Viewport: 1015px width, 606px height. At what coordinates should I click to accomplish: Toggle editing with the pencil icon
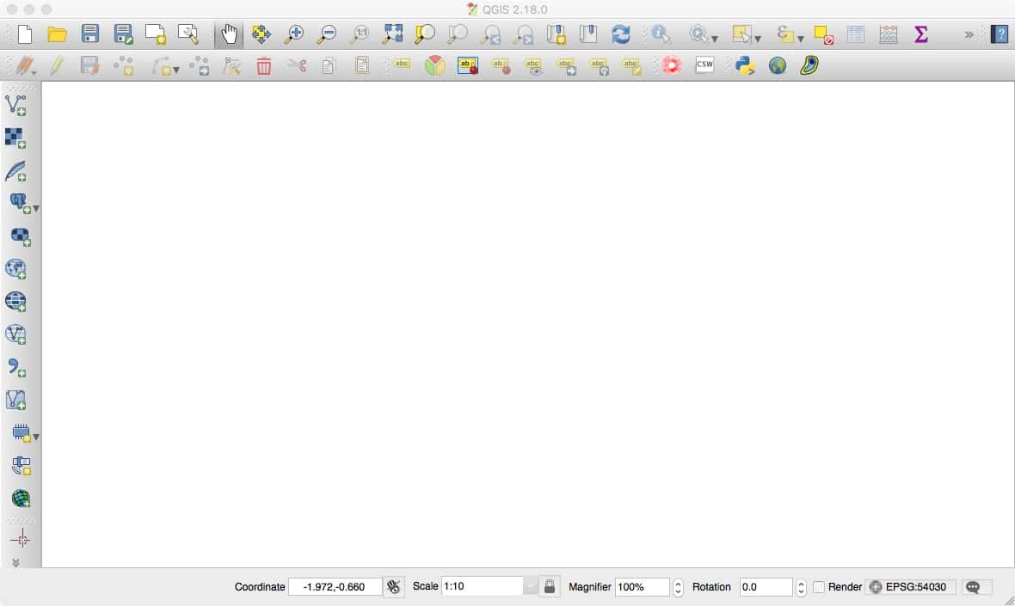(58, 64)
